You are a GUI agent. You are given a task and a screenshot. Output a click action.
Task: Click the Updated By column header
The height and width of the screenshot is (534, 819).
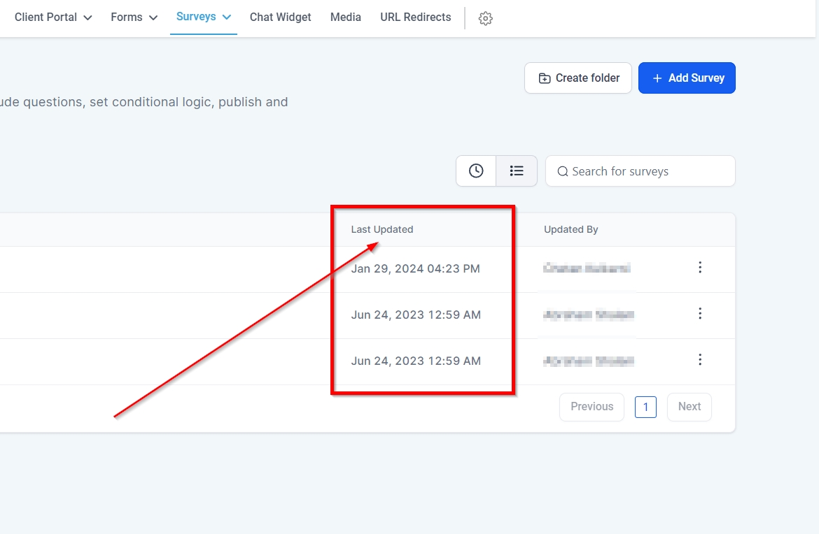coord(570,229)
